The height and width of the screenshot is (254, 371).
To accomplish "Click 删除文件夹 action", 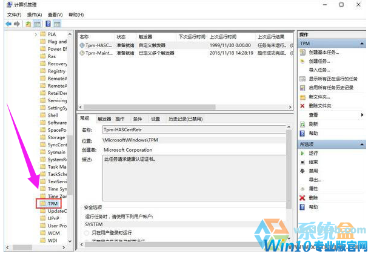I will 320,106.
